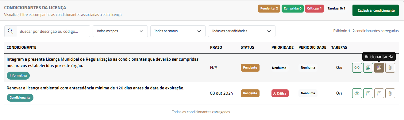404x120 pixels.
Task: Click the green notes icon in the Informativa row
Action: [368, 68]
